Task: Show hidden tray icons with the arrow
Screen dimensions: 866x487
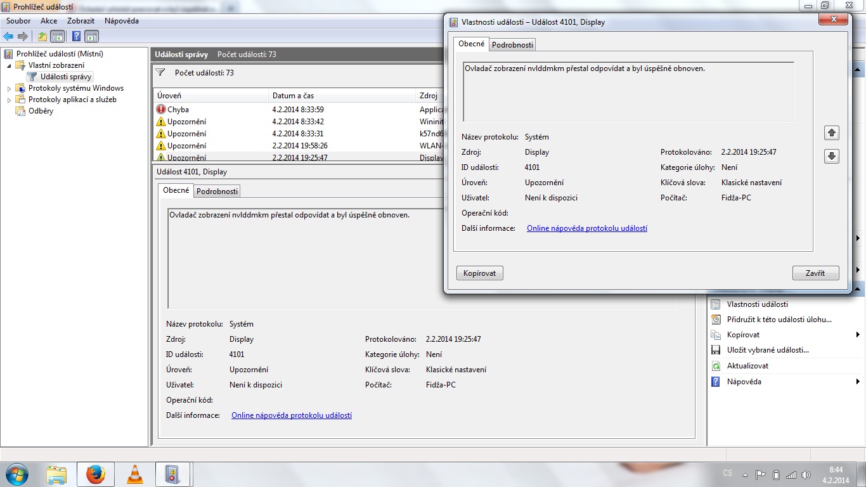Action: (x=745, y=474)
